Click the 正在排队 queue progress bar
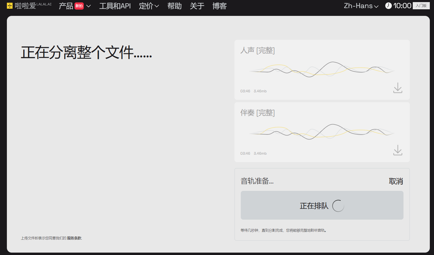Screen dimensions: 434x255 [x=322, y=206]
